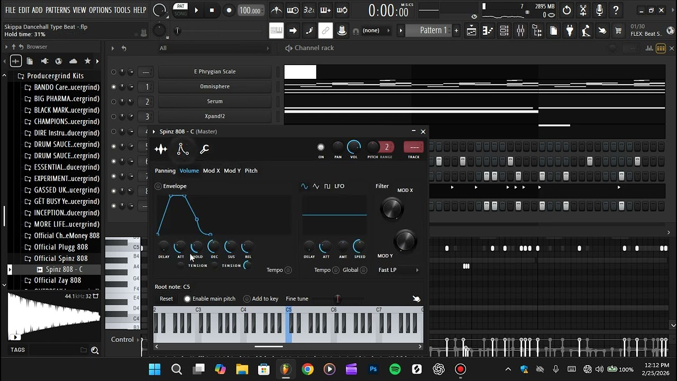Switch to the Panning envelope tab

tap(165, 171)
